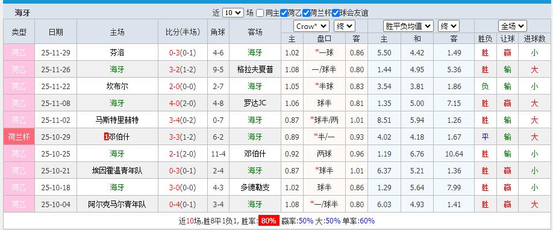Uncheck the 荷兰杯 filter checkbox
This screenshot has height=230, width=553.
[307, 13]
